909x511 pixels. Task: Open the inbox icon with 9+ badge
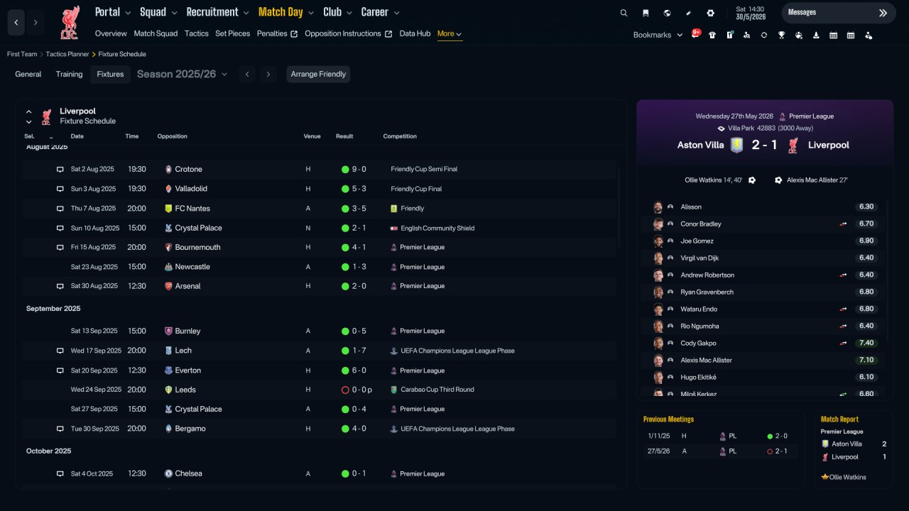click(696, 34)
